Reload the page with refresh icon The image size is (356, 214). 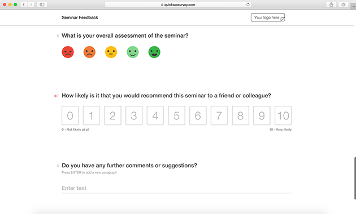pyautogui.click(x=248, y=5)
